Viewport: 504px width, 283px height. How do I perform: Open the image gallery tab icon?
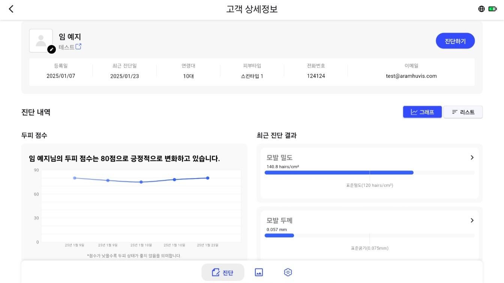tap(259, 273)
